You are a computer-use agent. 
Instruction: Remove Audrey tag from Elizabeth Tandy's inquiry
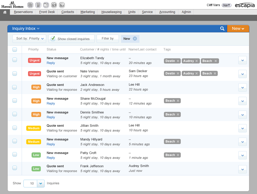pyautogui.click(x=197, y=61)
